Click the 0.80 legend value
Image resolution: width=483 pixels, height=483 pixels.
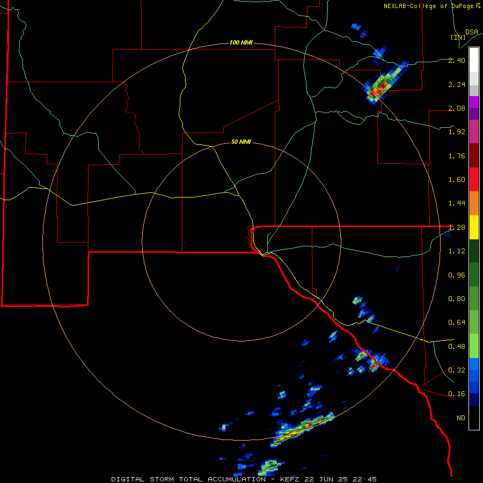[457, 299]
